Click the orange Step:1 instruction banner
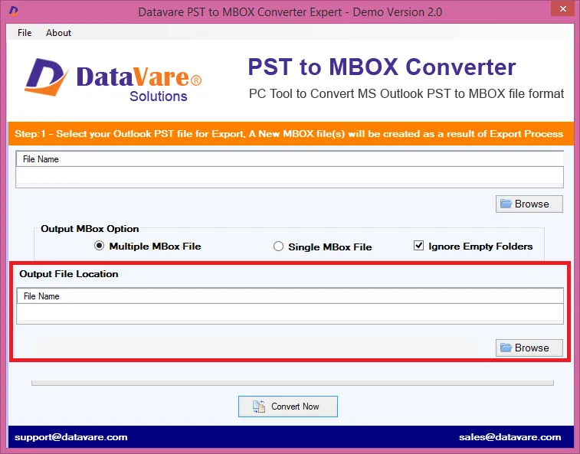The image size is (580, 454). (x=290, y=133)
